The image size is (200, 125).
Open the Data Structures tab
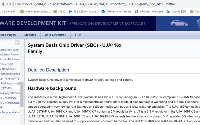[x=55, y=35]
